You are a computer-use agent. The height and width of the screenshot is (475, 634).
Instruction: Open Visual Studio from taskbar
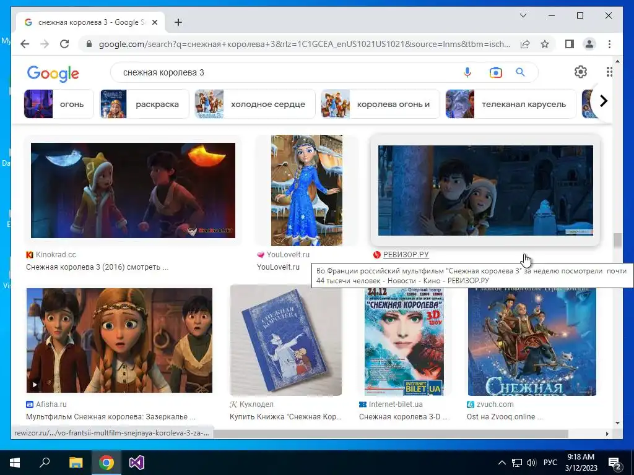[137, 463]
